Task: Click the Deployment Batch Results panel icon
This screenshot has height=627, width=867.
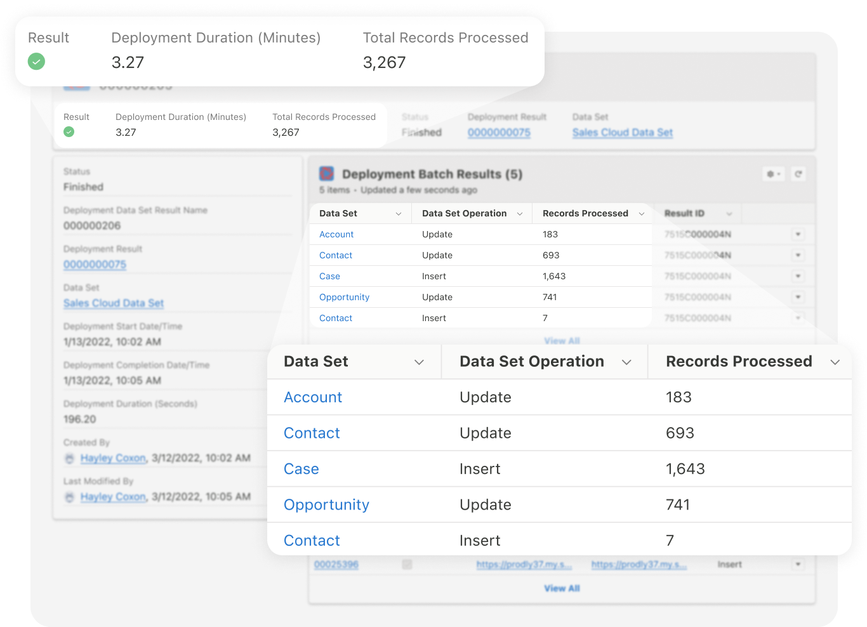Action: click(x=326, y=173)
